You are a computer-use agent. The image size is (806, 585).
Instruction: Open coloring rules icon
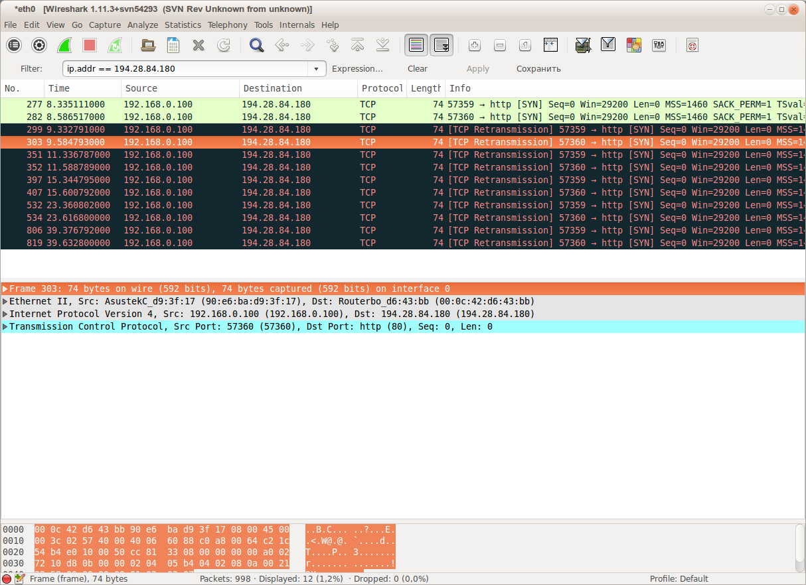633,45
